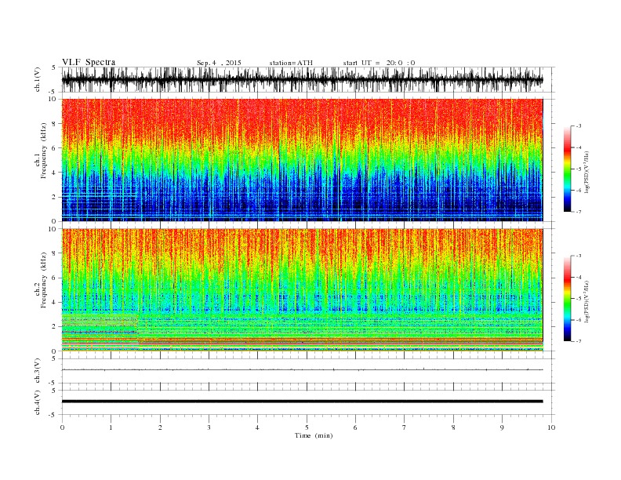
Task: Click time axis tick label "3"
Action: point(209,427)
